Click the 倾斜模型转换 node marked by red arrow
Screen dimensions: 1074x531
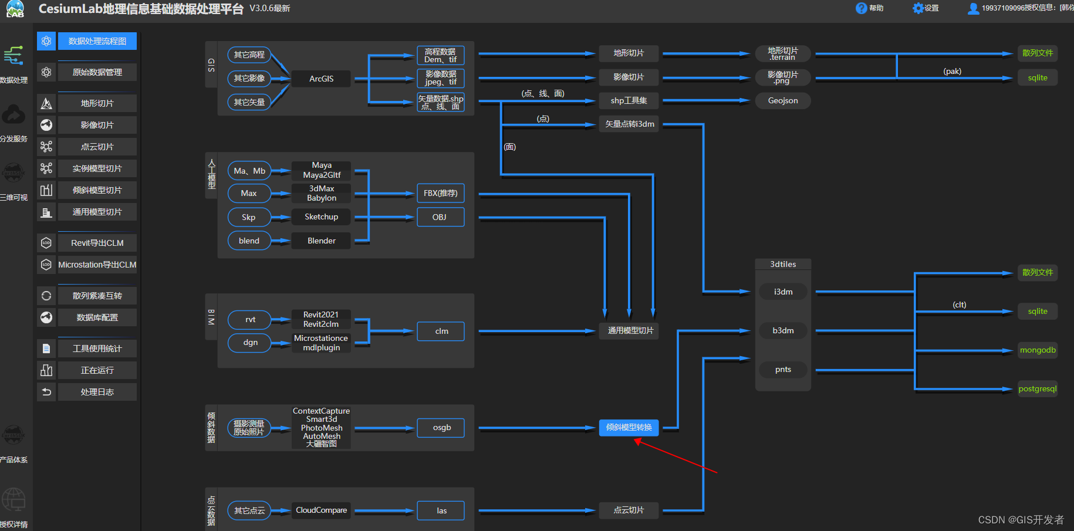pyautogui.click(x=629, y=428)
